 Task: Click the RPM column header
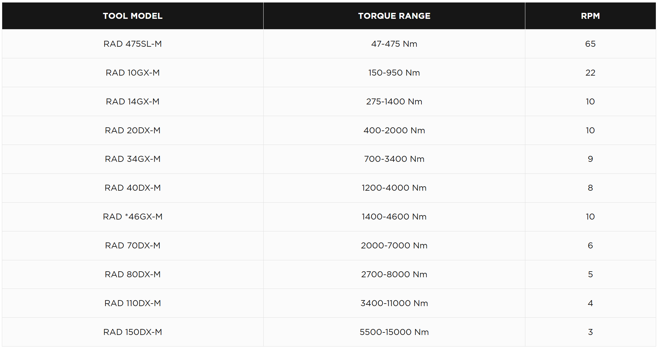tap(590, 16)
